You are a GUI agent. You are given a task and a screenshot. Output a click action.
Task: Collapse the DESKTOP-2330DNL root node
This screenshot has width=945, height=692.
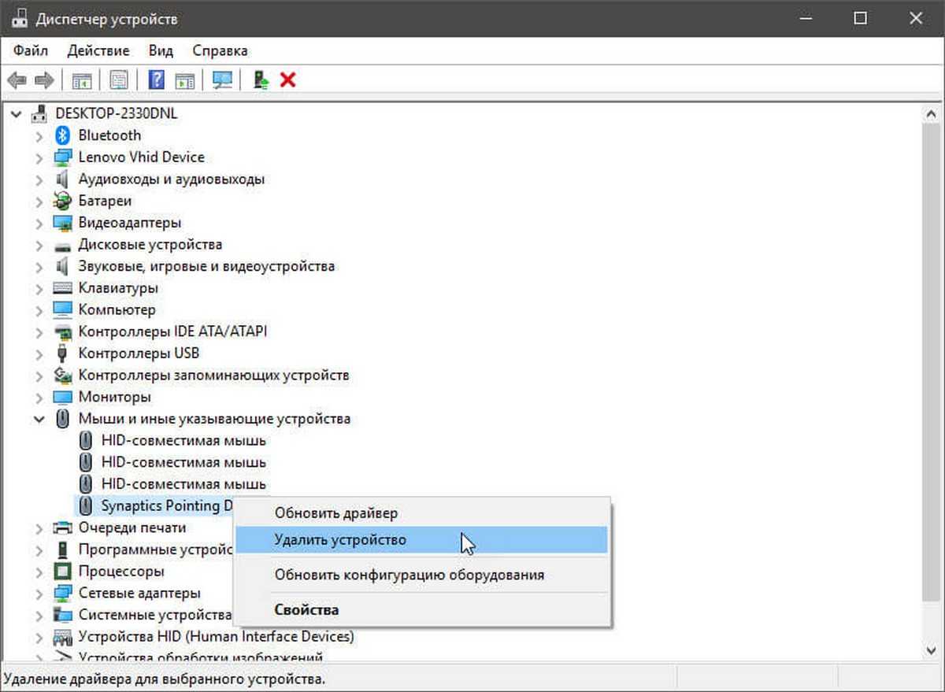(x=17, y=114)
